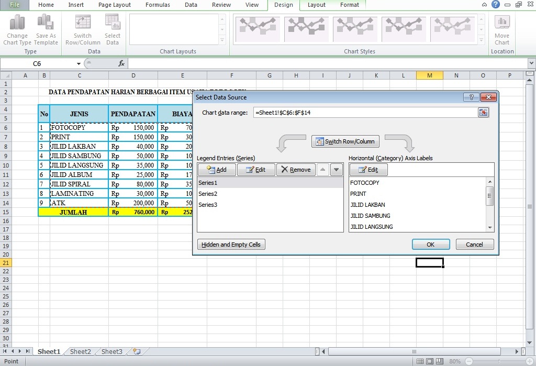Go to first sheet navigation arrow
Viewport: 536px width, 366px height.
coord(5,351)
